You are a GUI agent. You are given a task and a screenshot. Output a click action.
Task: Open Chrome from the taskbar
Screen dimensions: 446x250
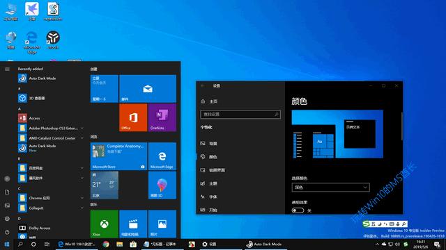106,244
